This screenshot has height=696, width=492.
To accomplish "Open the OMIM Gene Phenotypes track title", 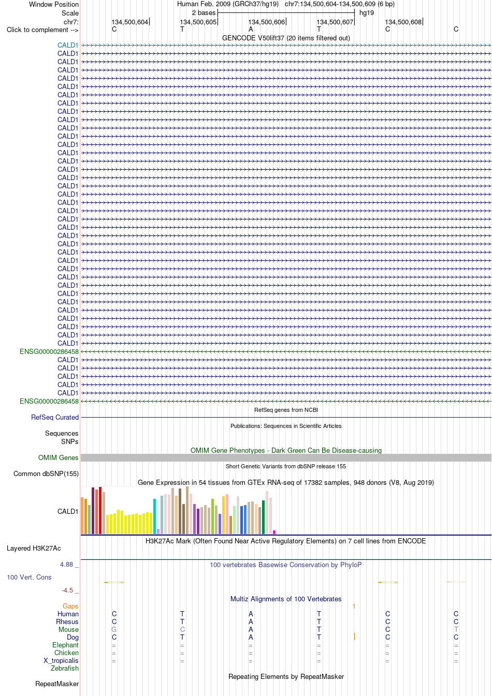I will coord(286,451).
